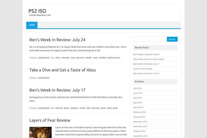
Task: Open the June 2016 archive
Action: point(138,93)
